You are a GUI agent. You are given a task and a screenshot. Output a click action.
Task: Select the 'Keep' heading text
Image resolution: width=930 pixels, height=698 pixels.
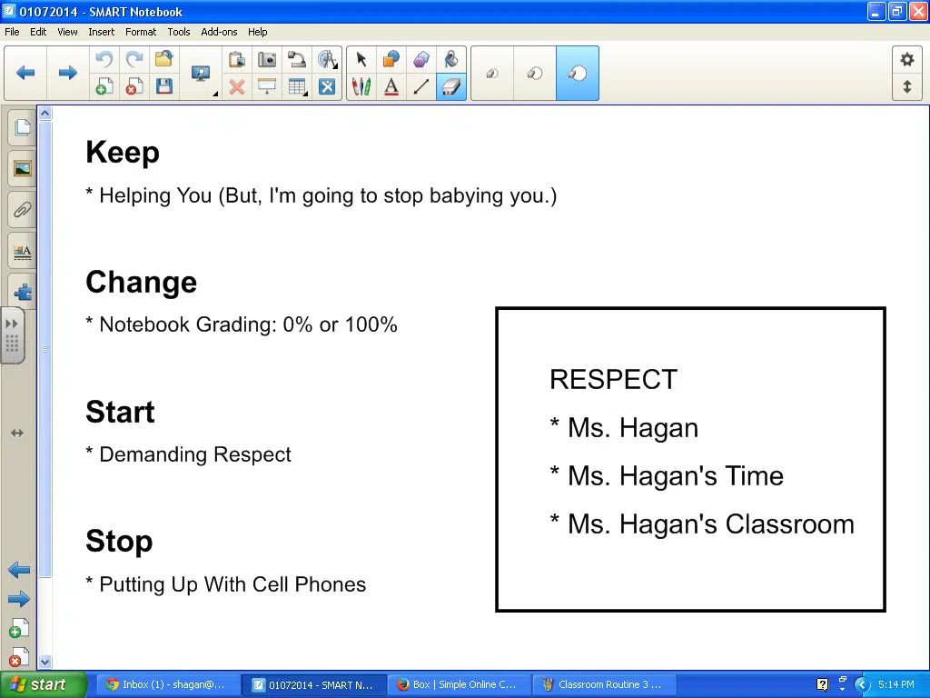pyautogui.click(x=123, y=153)
